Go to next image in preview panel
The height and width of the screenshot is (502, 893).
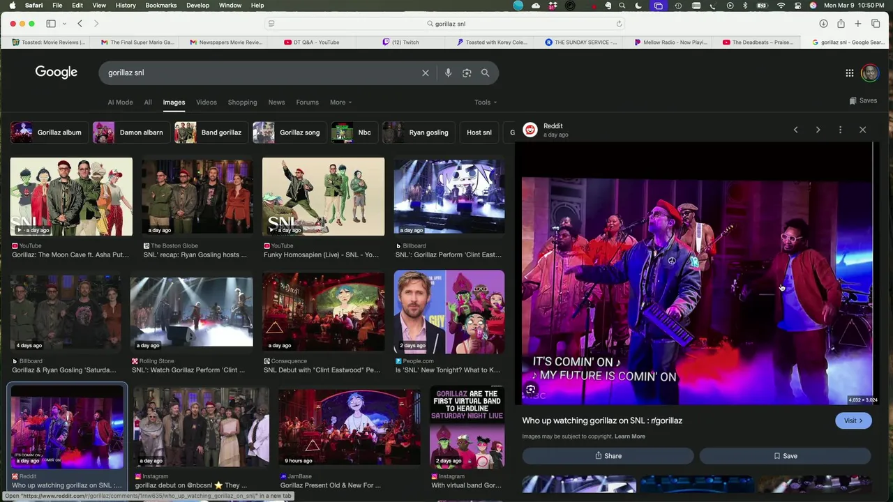[818, 130]
